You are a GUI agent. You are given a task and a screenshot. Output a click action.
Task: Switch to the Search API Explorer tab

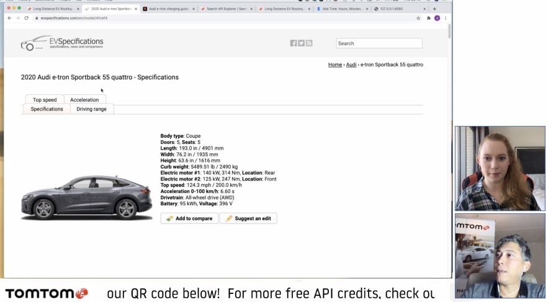click(x=226, y=9)
